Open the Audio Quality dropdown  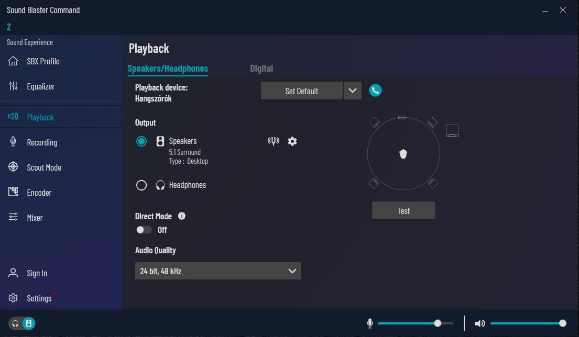(218, 271)
